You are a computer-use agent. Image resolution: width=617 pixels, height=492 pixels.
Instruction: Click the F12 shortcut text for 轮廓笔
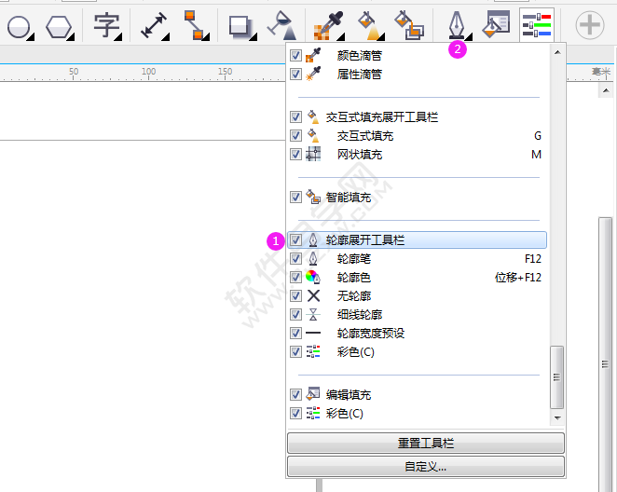533,259
